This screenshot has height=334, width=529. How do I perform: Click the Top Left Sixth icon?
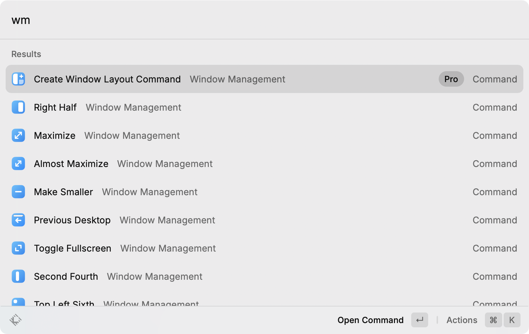[x=18, y=302]
